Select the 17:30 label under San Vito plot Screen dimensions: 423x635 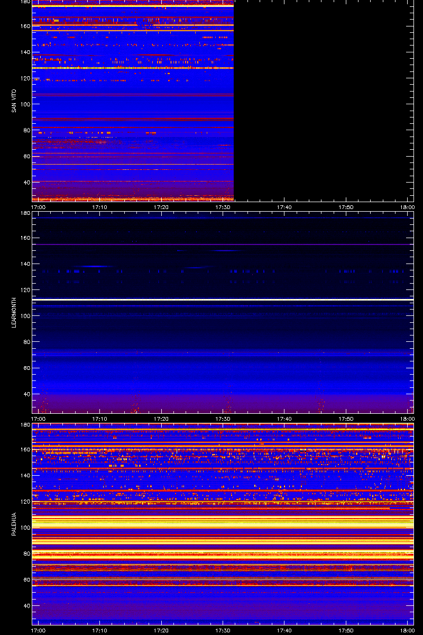point(223,207)
